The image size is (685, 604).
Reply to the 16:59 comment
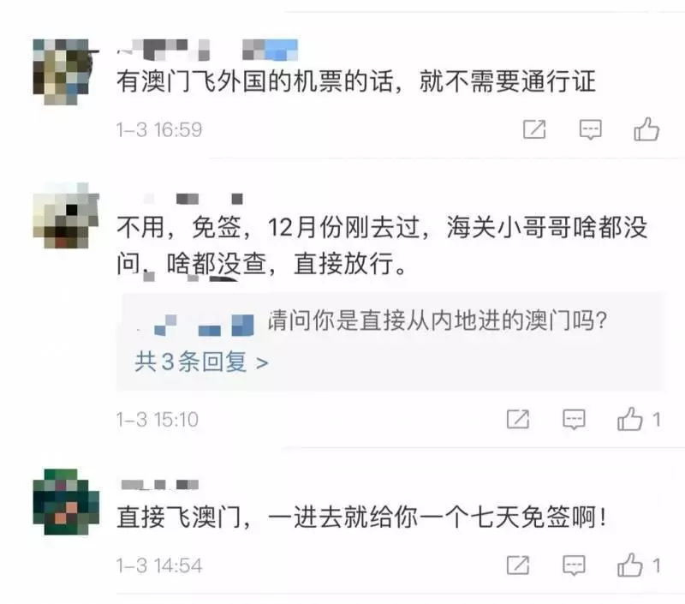(590, 129)
